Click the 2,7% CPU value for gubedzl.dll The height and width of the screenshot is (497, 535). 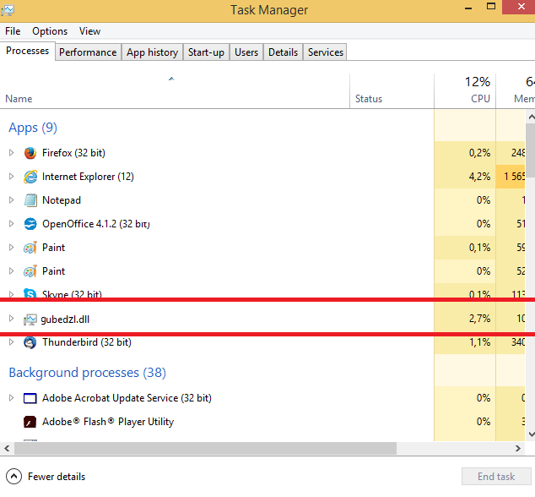[x=479, y=319]
